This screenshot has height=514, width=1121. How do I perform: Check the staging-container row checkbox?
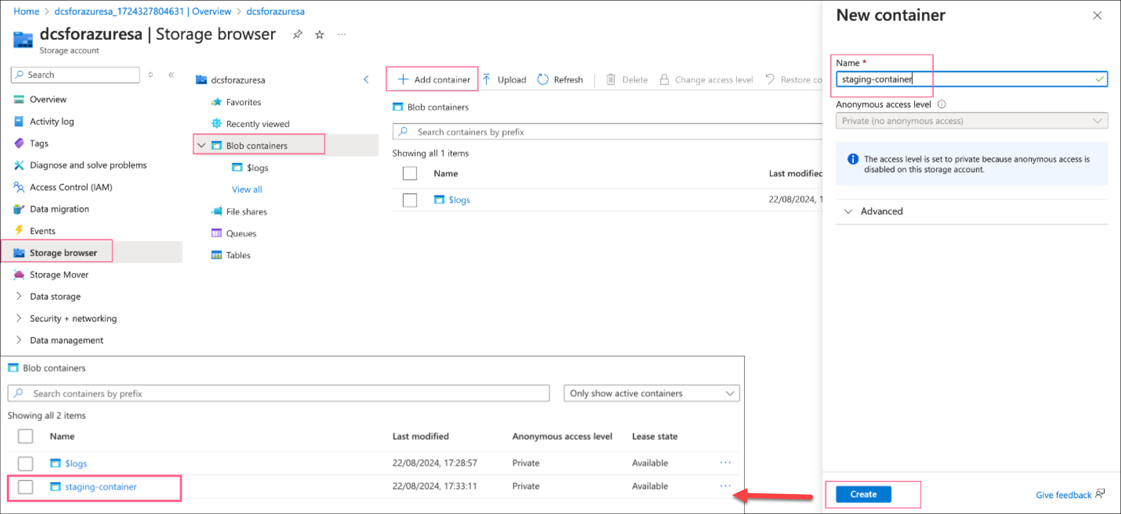[x=25, y=487]
